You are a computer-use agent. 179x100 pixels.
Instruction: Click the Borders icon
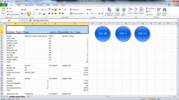34,14
